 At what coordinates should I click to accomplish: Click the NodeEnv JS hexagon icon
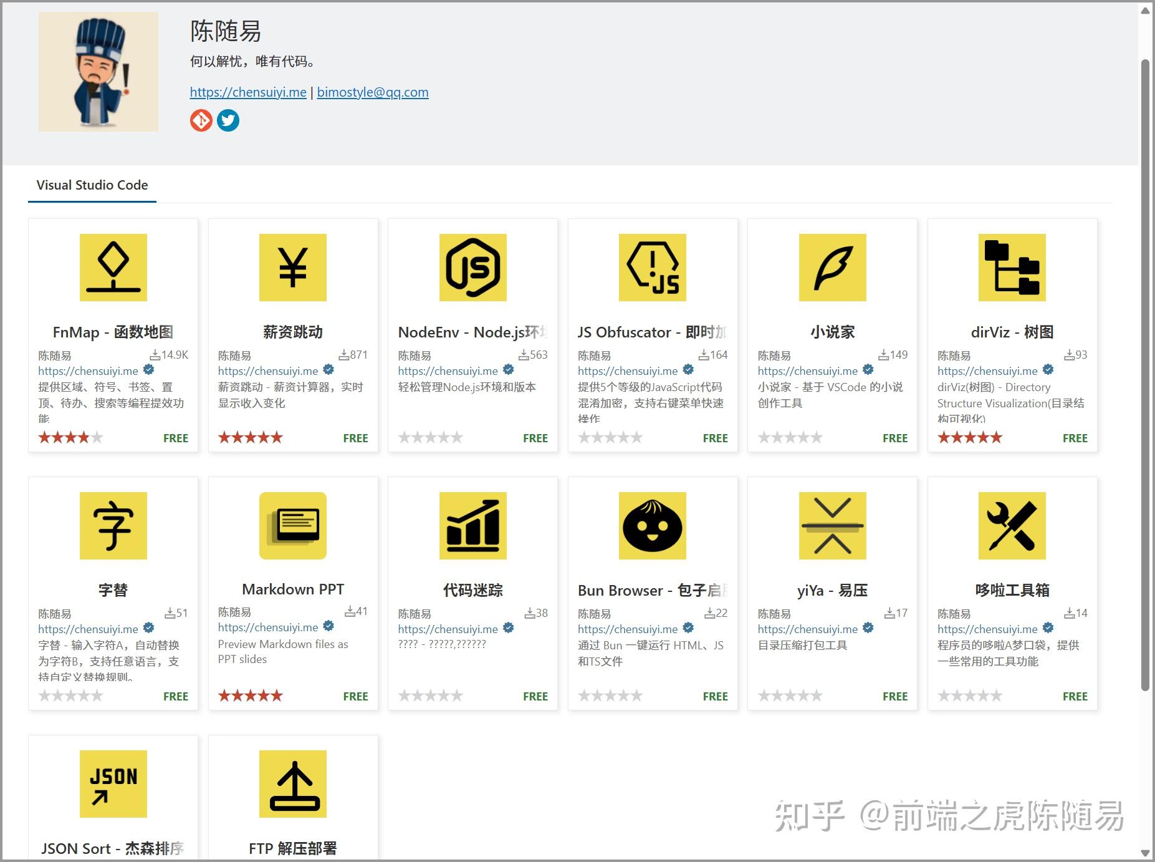[x=472, y=267]
